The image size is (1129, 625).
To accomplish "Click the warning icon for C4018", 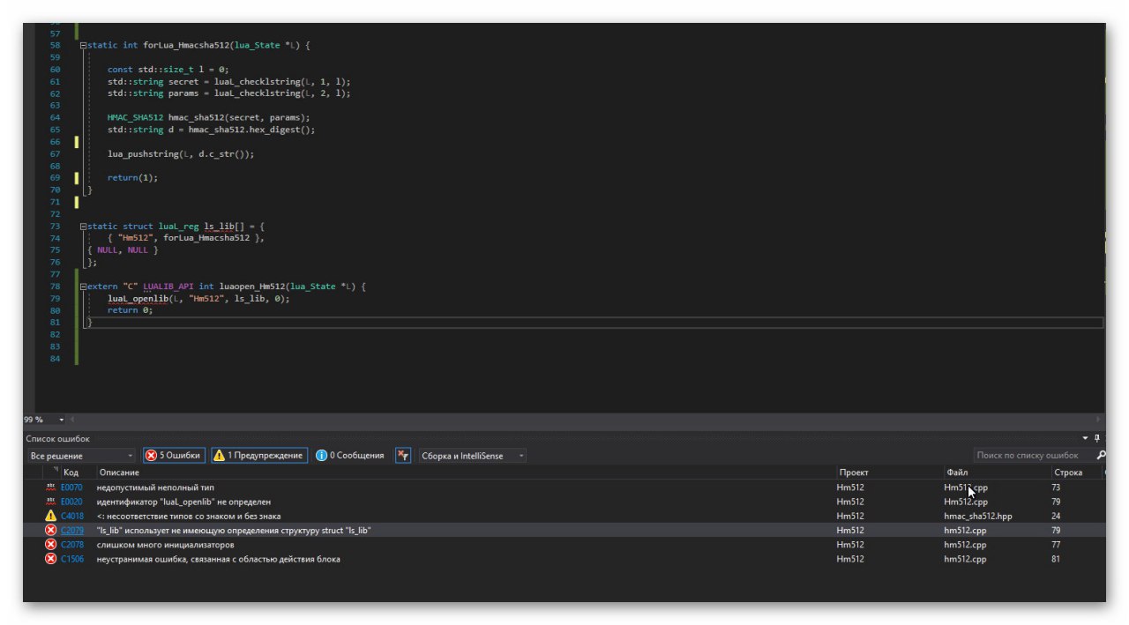I will (50, 516).
